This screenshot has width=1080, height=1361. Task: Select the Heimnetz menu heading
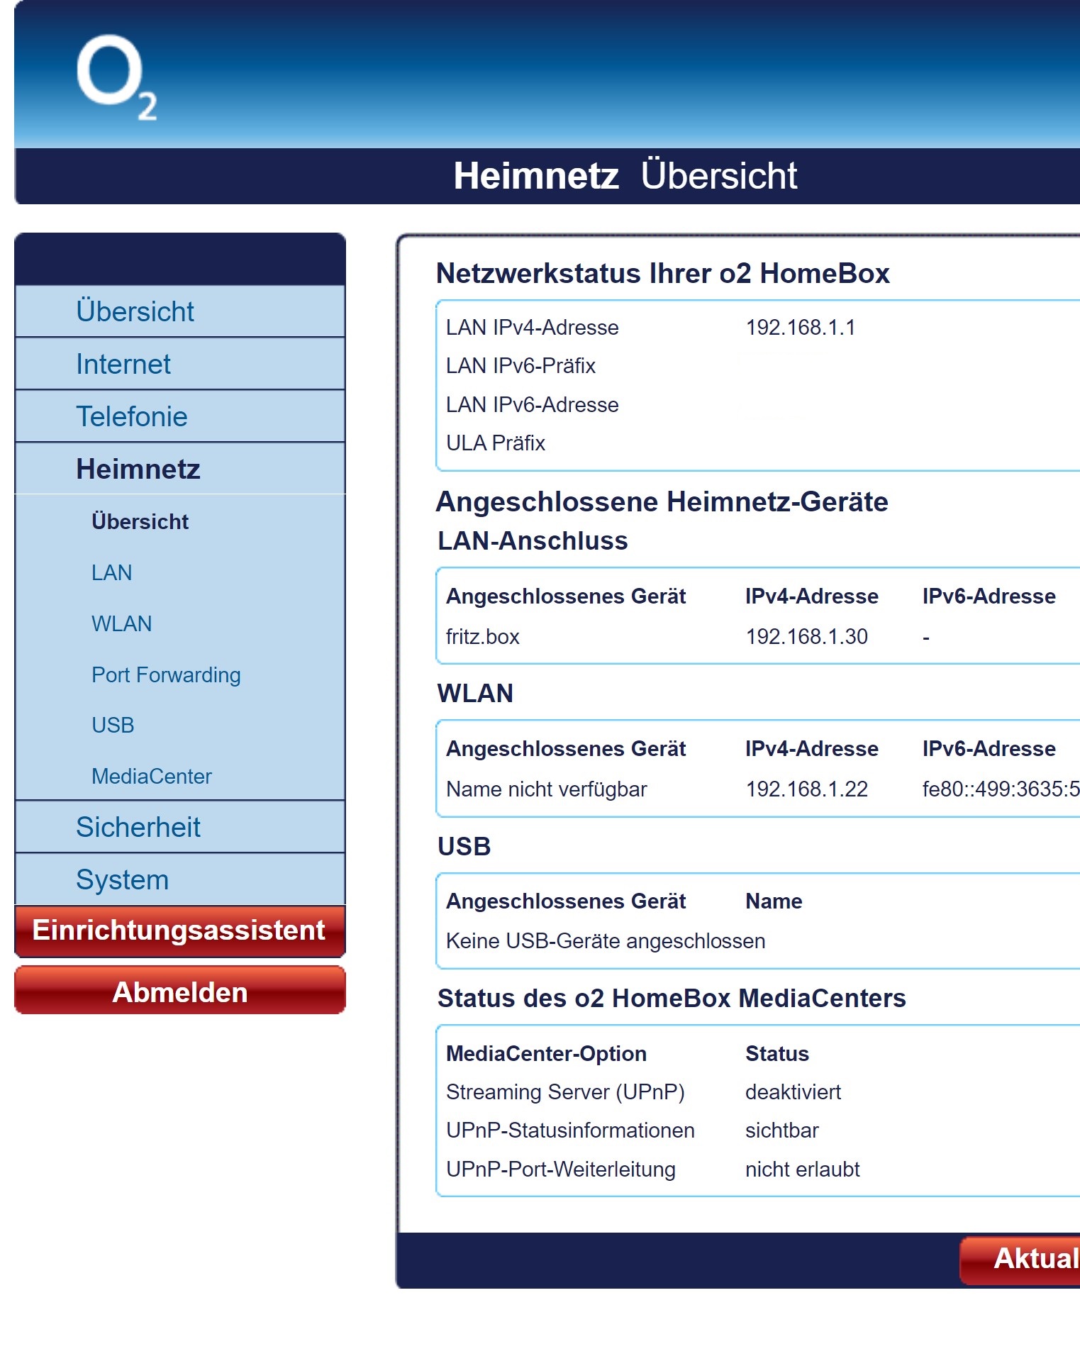point(179,469)
